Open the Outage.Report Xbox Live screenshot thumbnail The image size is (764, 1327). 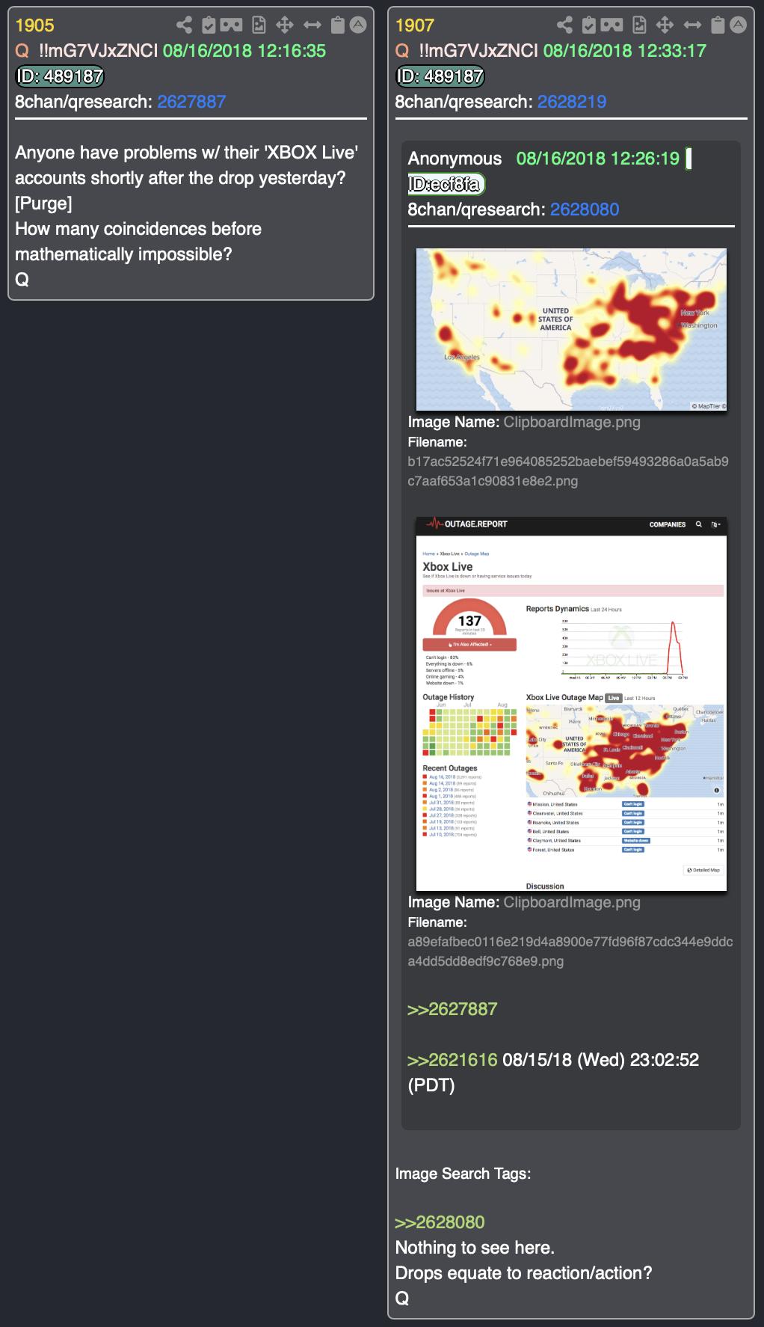pos(571,704)
